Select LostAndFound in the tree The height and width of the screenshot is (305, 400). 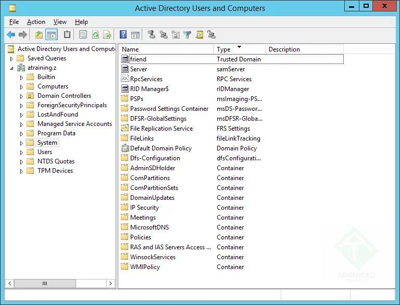[x=58, y=115]
